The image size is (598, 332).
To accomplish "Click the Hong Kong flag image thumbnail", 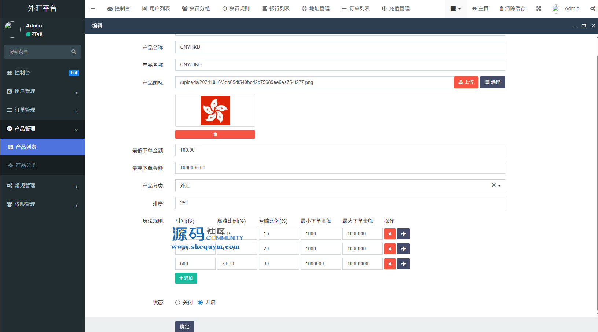I will coord(215,110).
